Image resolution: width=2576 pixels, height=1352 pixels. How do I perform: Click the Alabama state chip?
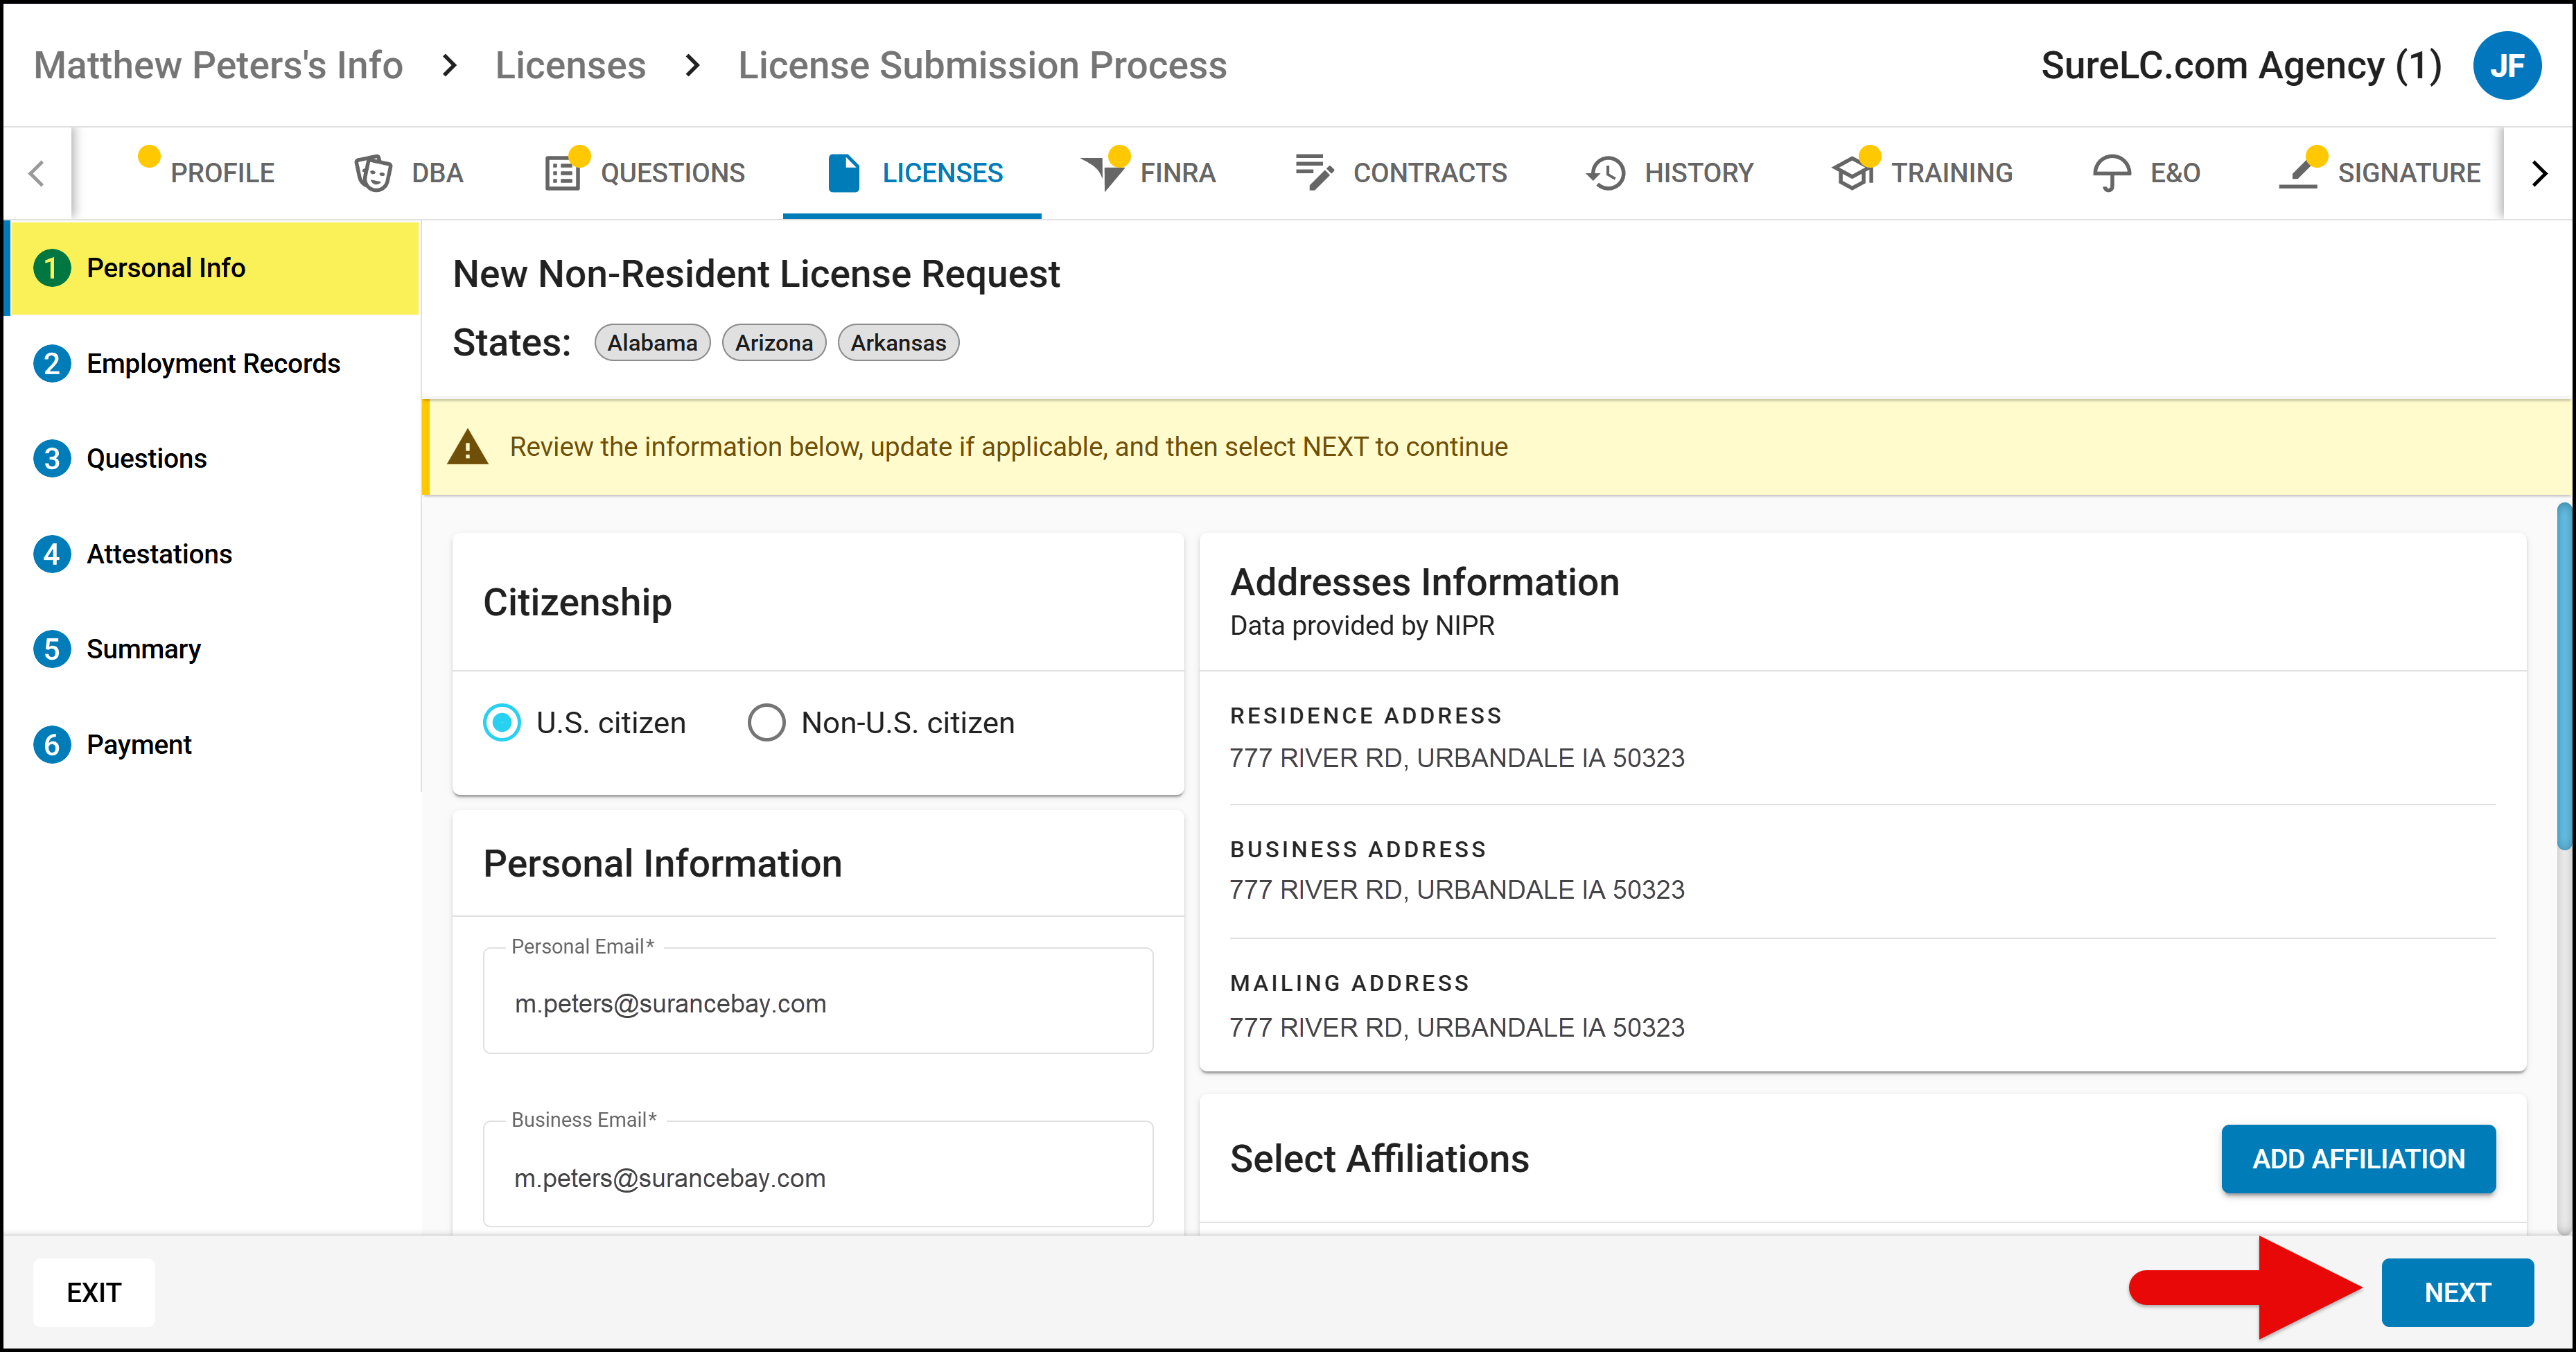[x=652, y=343]
